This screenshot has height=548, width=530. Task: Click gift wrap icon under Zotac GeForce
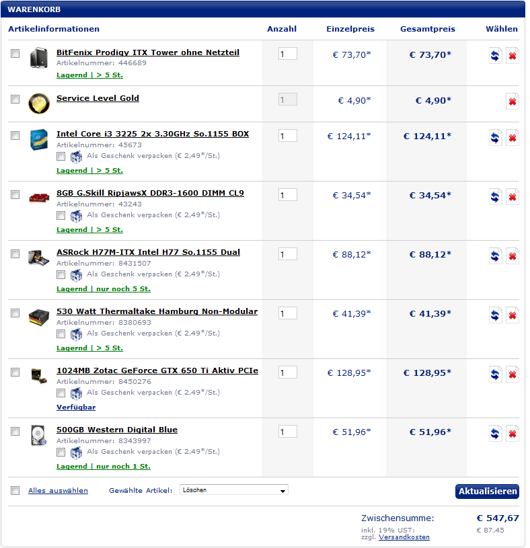pos(76,393)
